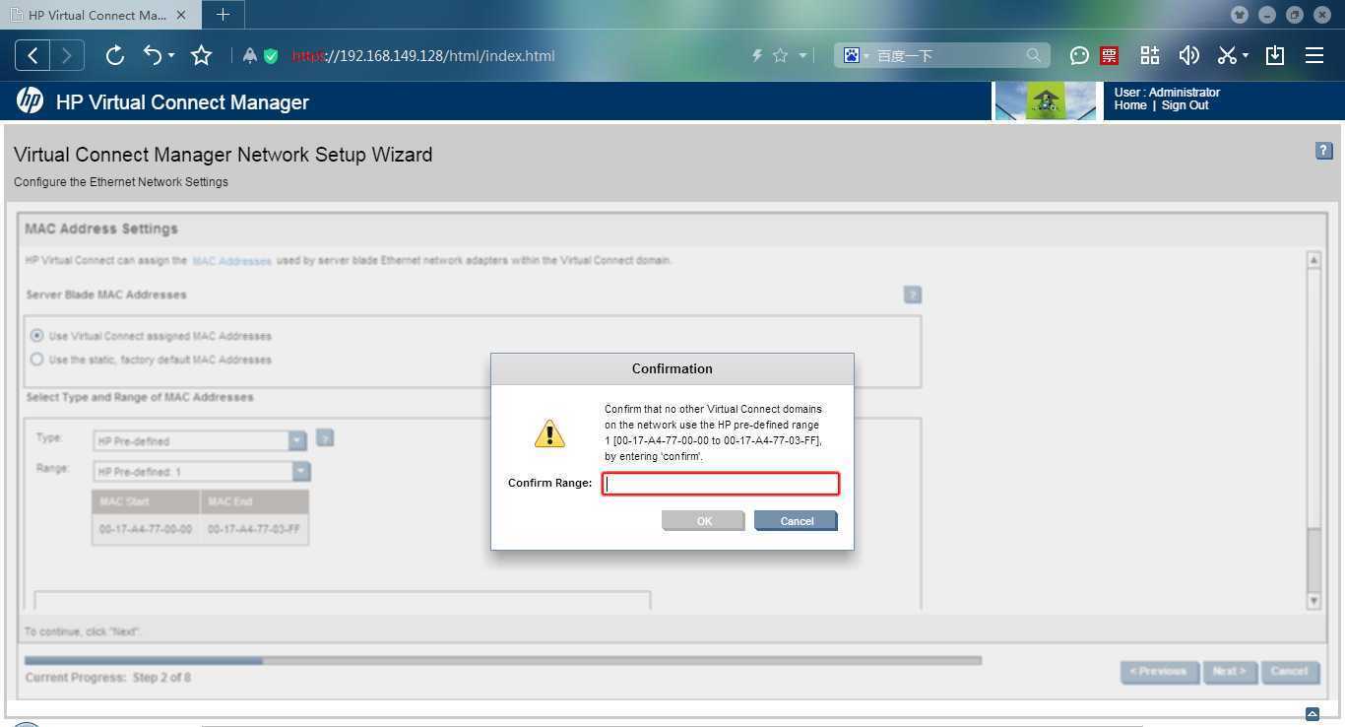Open the Home link
Viewport: 1345px width, 727px height.
click(1130, 105)
